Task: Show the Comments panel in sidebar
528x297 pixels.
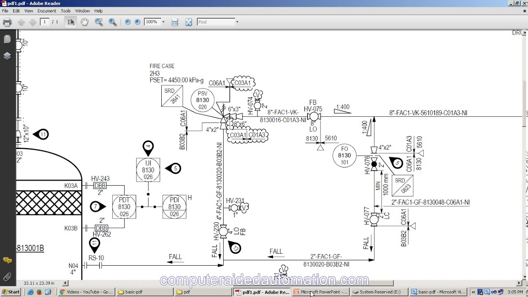Action: coord(7,260)
